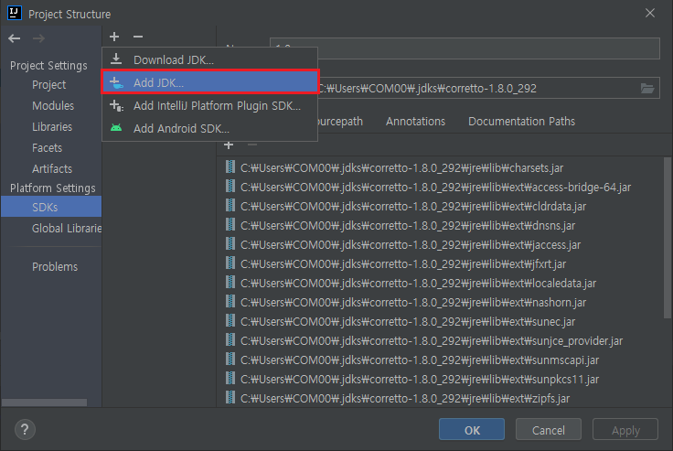Click the minus icon to remove SDK

tap(138, 37)
